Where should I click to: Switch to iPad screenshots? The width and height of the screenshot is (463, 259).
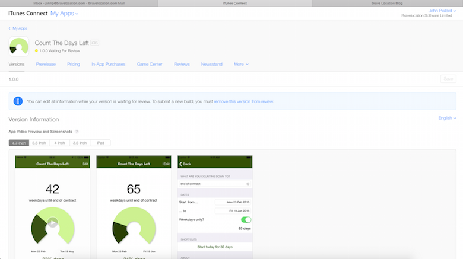click(100, 143)
